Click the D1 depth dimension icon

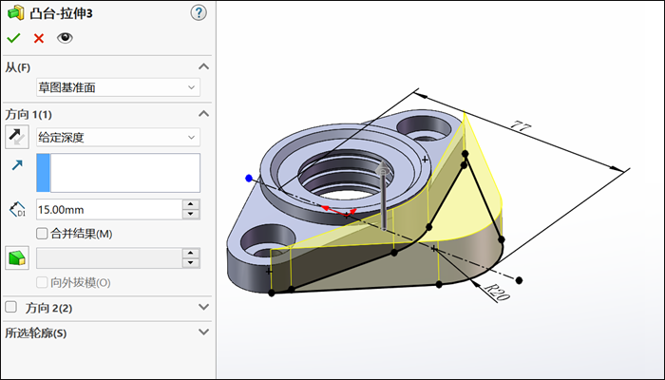[x=17, y=210]
